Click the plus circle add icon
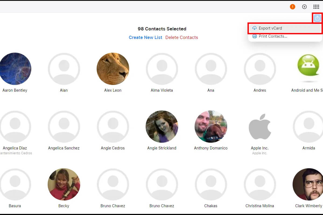 tap(304, 7)
